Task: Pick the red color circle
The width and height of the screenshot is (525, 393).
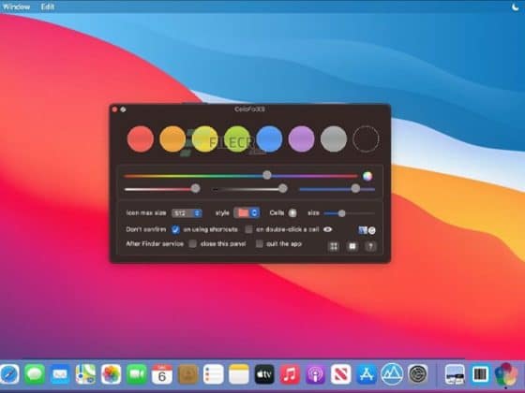Action: (x=141, y=139)
